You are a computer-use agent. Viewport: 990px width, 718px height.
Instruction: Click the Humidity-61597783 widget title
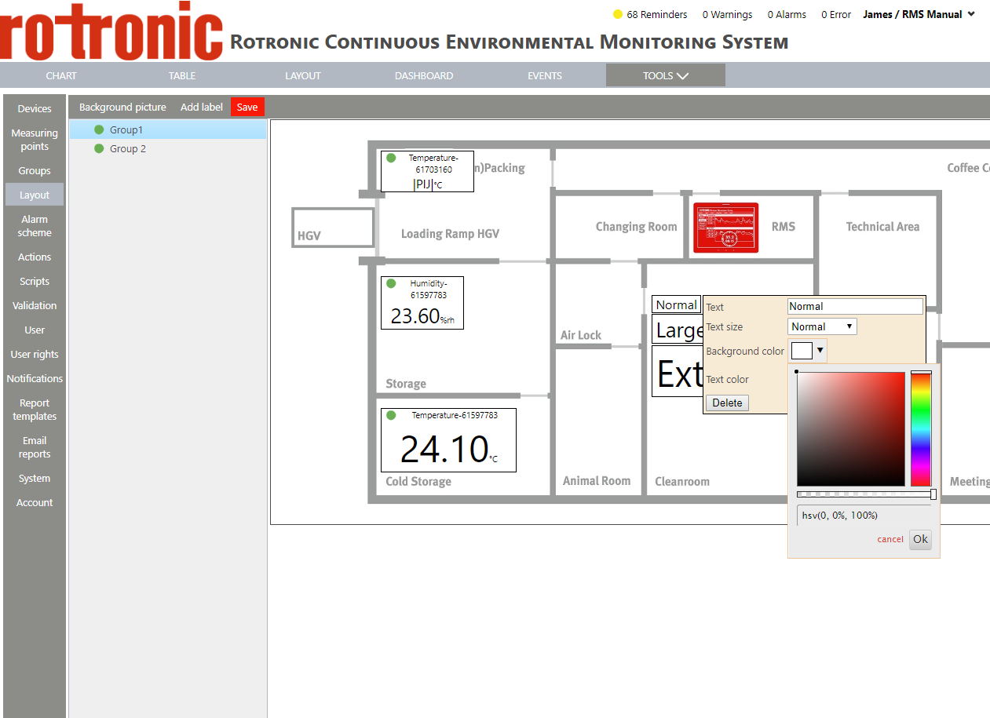(x=429, y=289)
